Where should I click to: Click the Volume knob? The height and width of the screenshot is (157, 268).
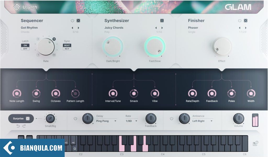pyautogui.click(x=239, y=118)
